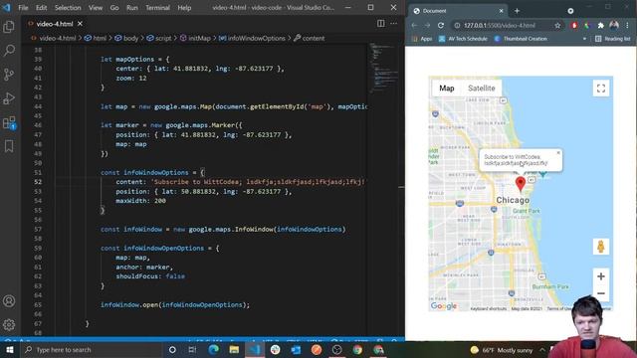Viewport: 637px width, 358px height.
Task: Open Task View from the taskbar
Action: pos(192,349)
